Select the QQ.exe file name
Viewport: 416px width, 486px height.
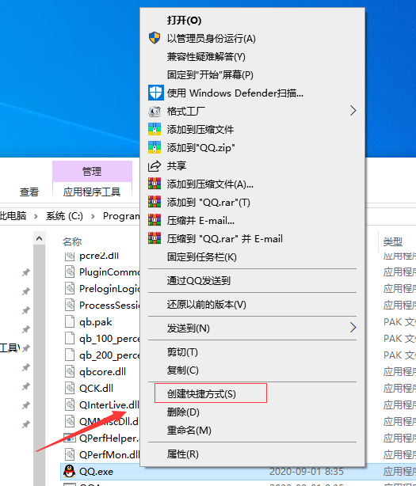pos(96,472)
